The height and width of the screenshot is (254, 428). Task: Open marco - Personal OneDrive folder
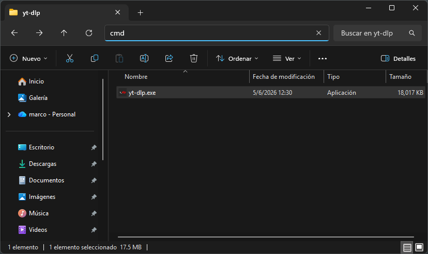[47, 114]
